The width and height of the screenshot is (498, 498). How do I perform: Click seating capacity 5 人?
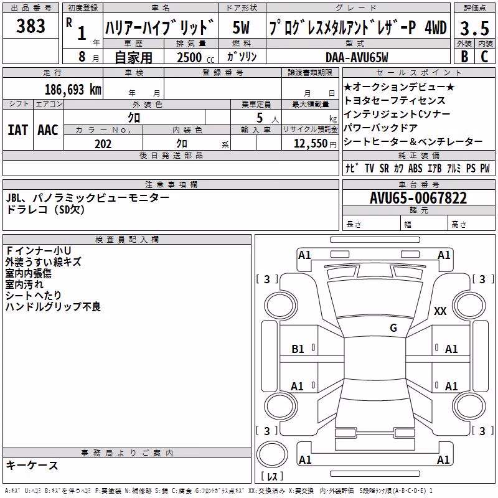[x=268, y=118]
